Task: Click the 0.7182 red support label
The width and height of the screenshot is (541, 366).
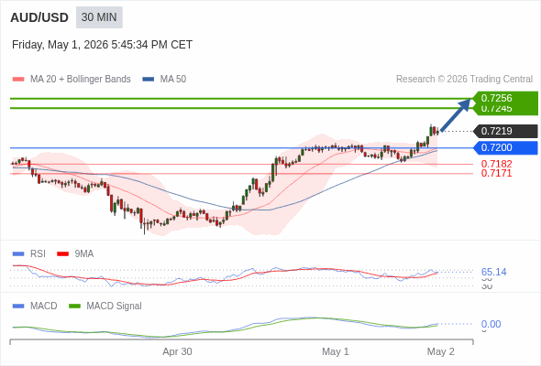Action: (x=496, y=164)
